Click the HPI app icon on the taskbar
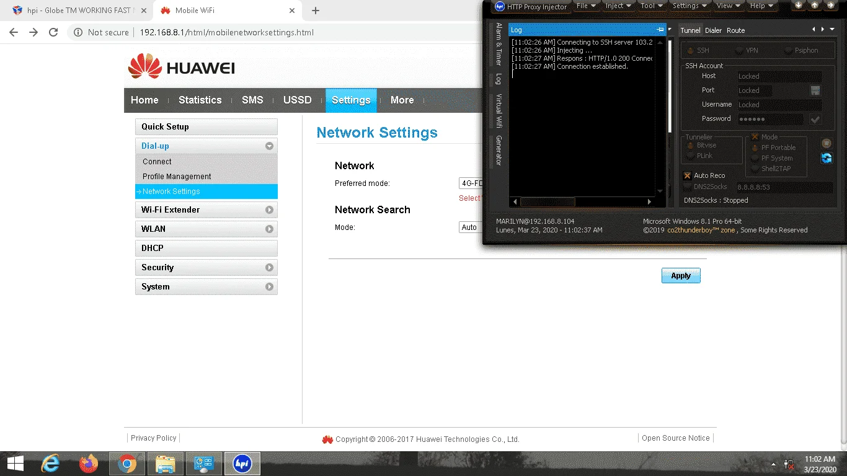This screenshot has height=476, width=847. (242, 464)
